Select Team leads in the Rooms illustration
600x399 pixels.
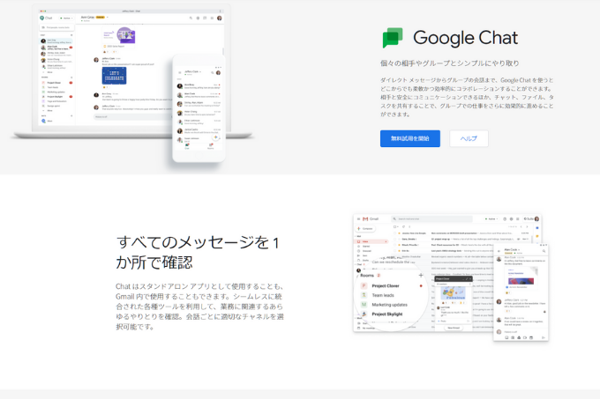coord(383,295)
